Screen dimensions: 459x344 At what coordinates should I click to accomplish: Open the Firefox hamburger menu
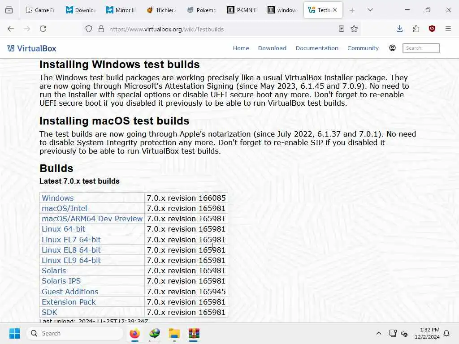(x=448, y=29)
